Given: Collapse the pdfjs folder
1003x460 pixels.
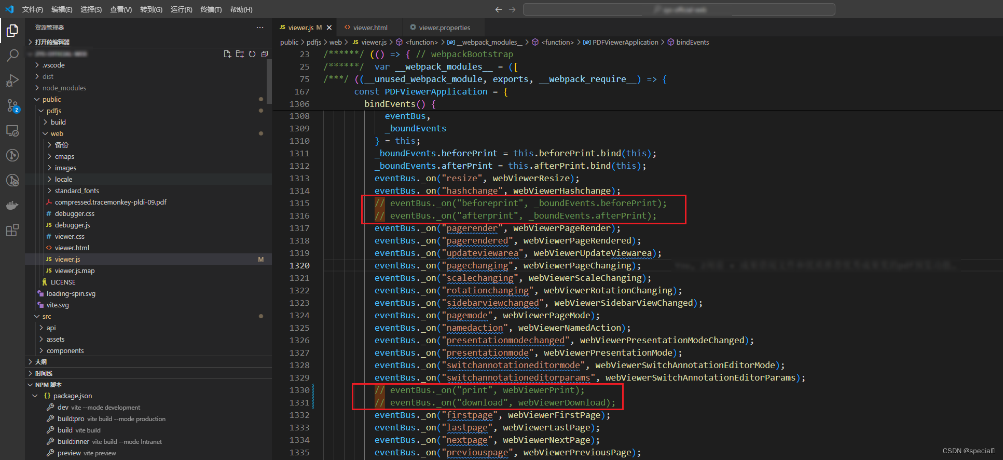Looking at the screenshot, I should [x=148, y=111].
